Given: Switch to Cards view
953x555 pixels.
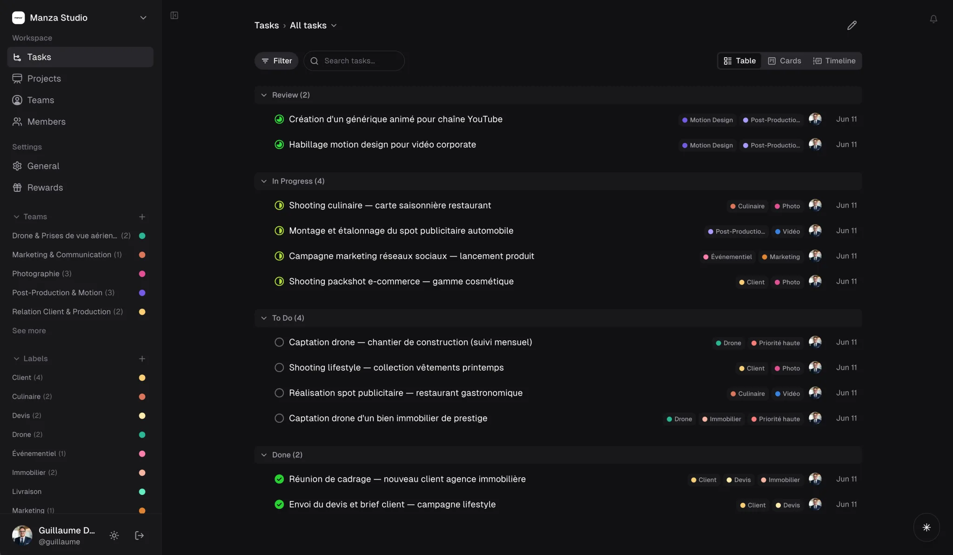Looking at the screenshot, I should point(785,61).
